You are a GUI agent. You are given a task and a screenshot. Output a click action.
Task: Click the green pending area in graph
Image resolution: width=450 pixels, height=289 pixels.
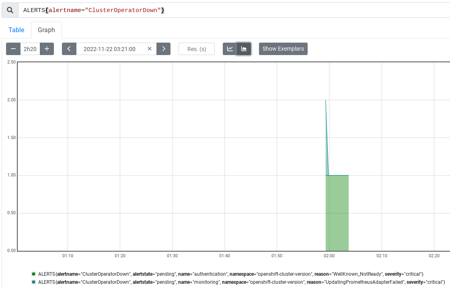[x=337, y=213]
